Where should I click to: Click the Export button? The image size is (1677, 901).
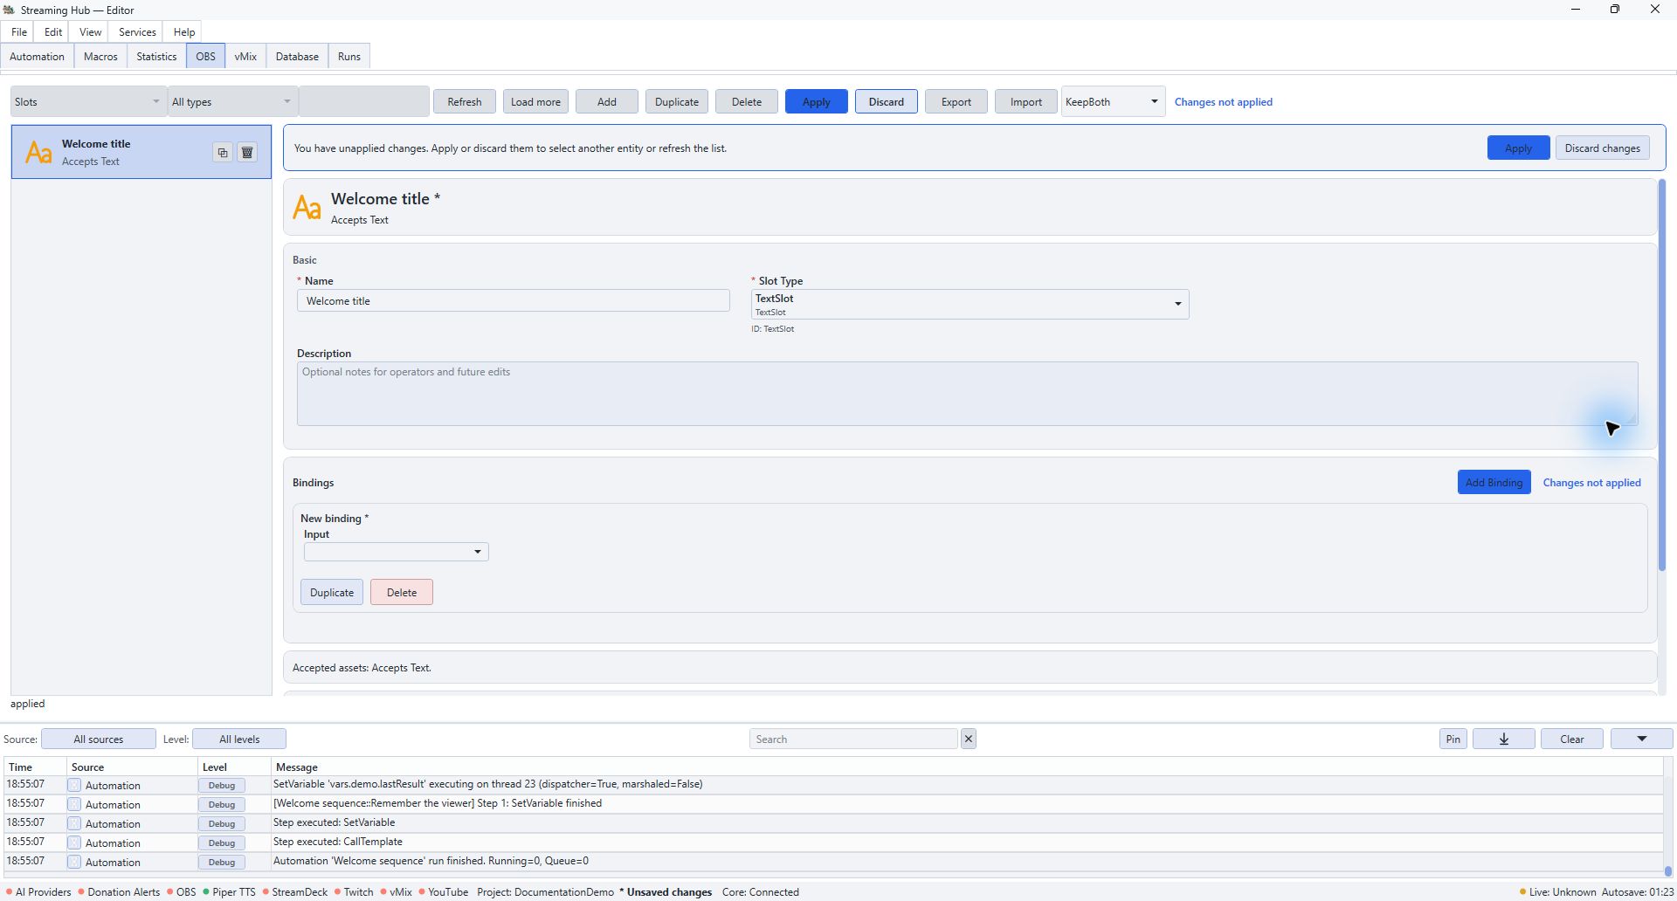tap(956, 102)
